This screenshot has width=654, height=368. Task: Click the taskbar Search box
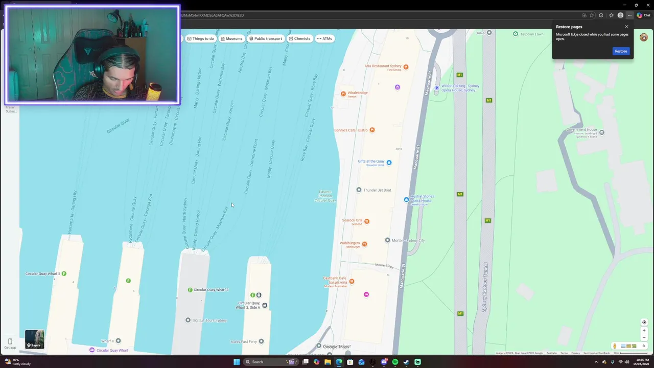pos(271,362)
